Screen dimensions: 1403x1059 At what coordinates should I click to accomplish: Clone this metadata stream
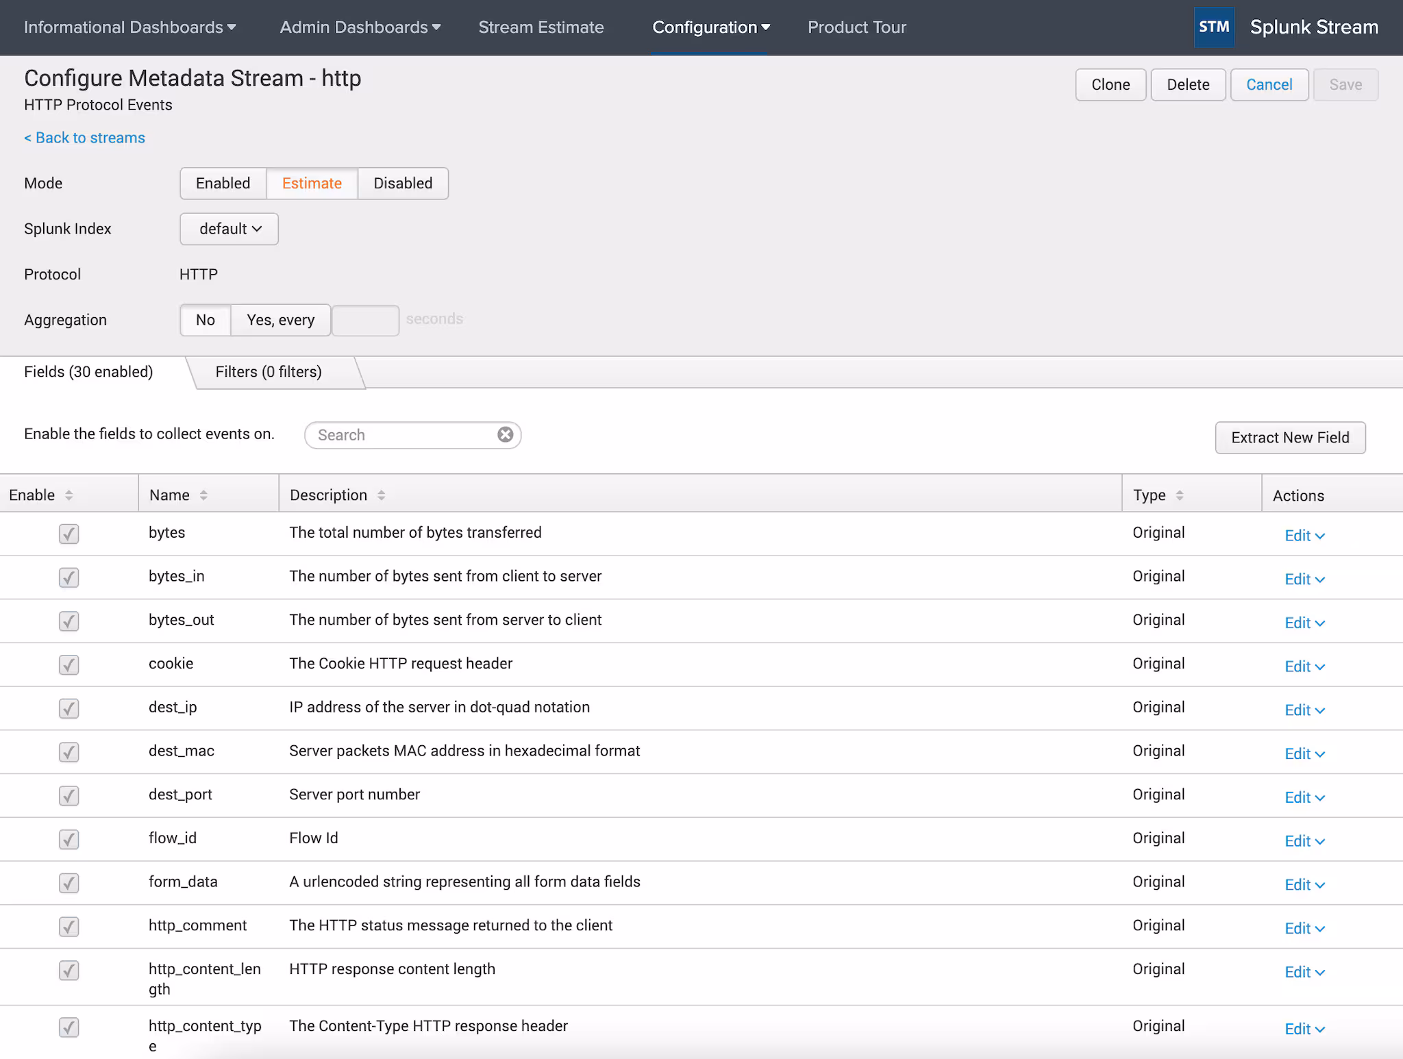coord(1110,85)
